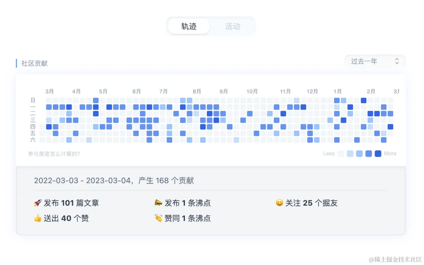Click the 9月 month label
Image resolution: width=424 pixels, height=265 pixels.
(x=224, y=91)
